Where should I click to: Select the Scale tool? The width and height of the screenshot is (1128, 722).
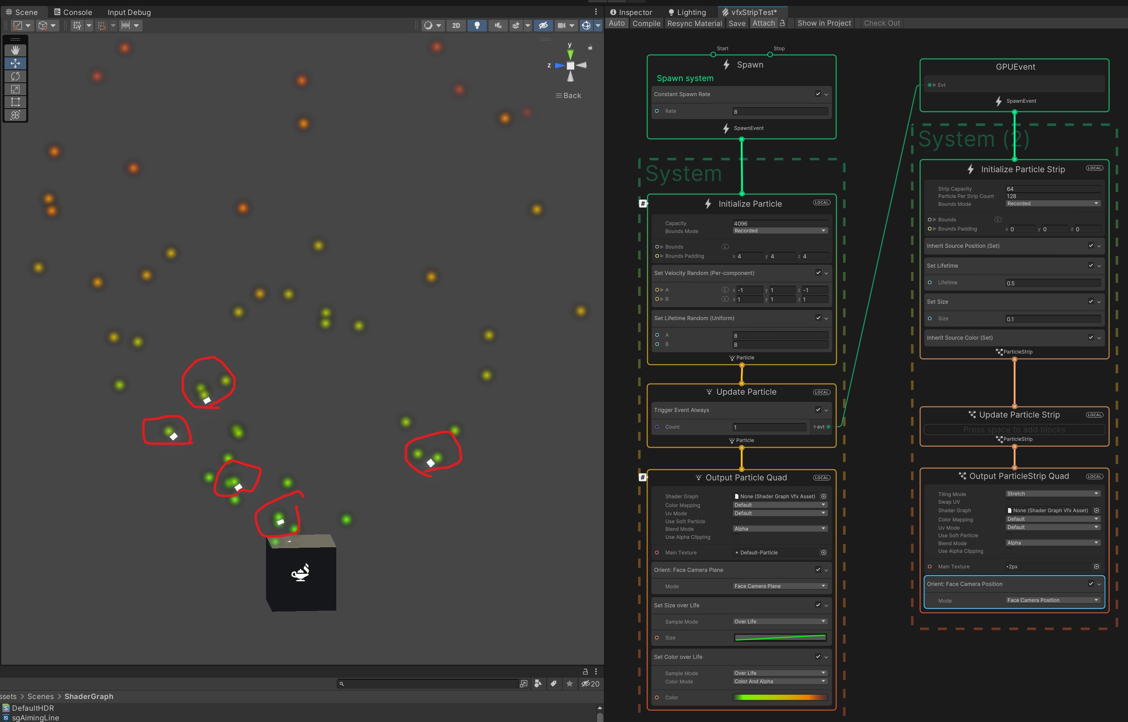pyautogui.click(x=15, y=89)
